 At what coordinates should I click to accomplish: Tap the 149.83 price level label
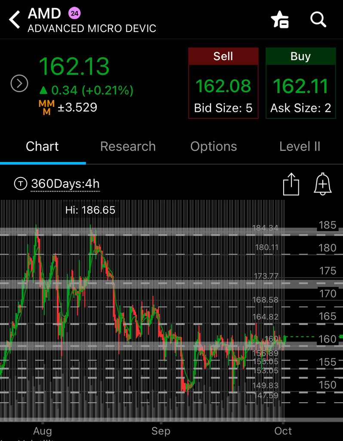point(265,385)
